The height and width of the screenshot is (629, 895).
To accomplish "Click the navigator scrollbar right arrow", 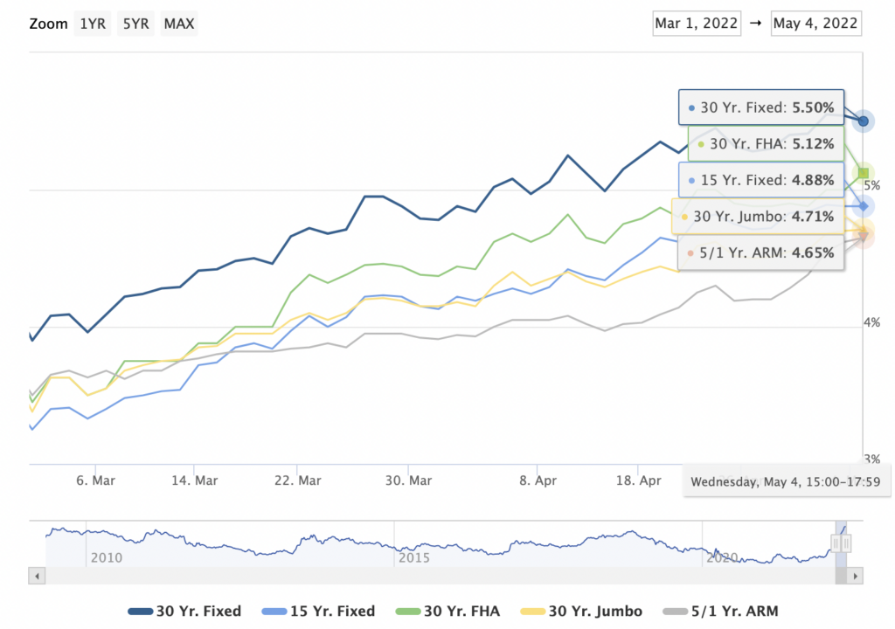I will pyautogui.click(x=856, y=577).
